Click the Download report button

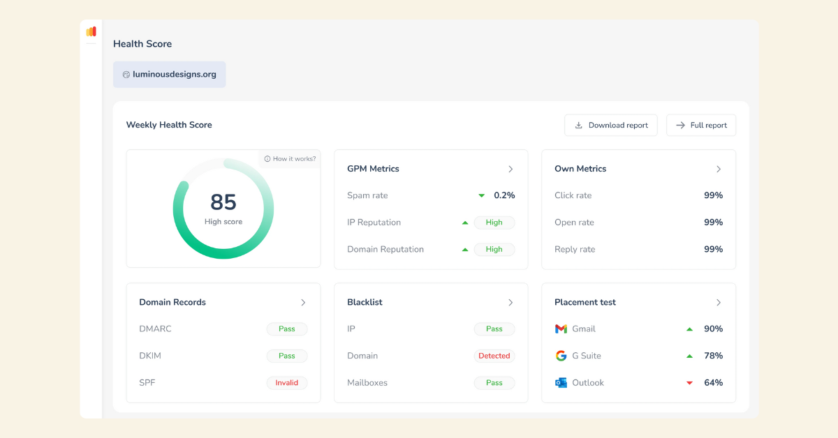(611, 126)
